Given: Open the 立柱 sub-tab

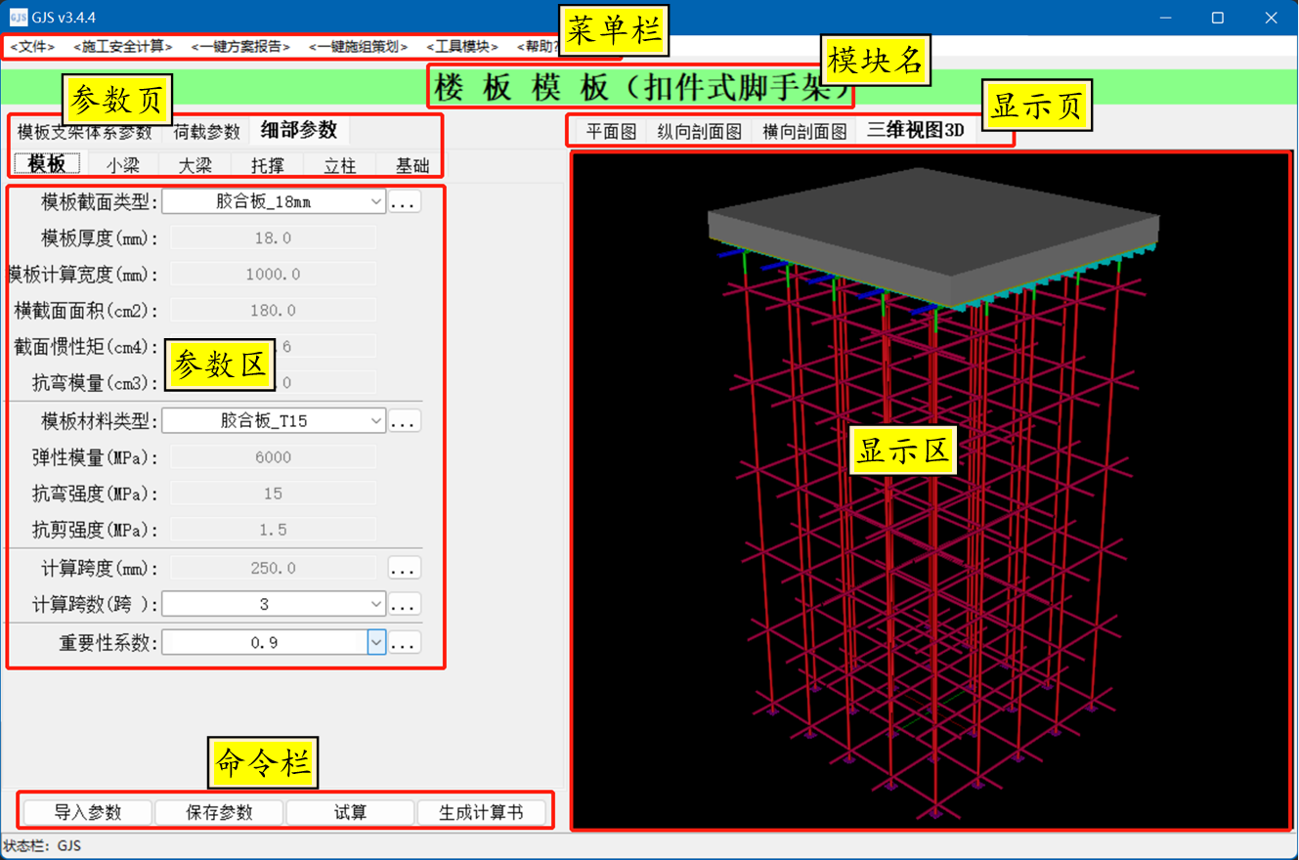Looking at the screenshot, I should (x=340, y=165).
